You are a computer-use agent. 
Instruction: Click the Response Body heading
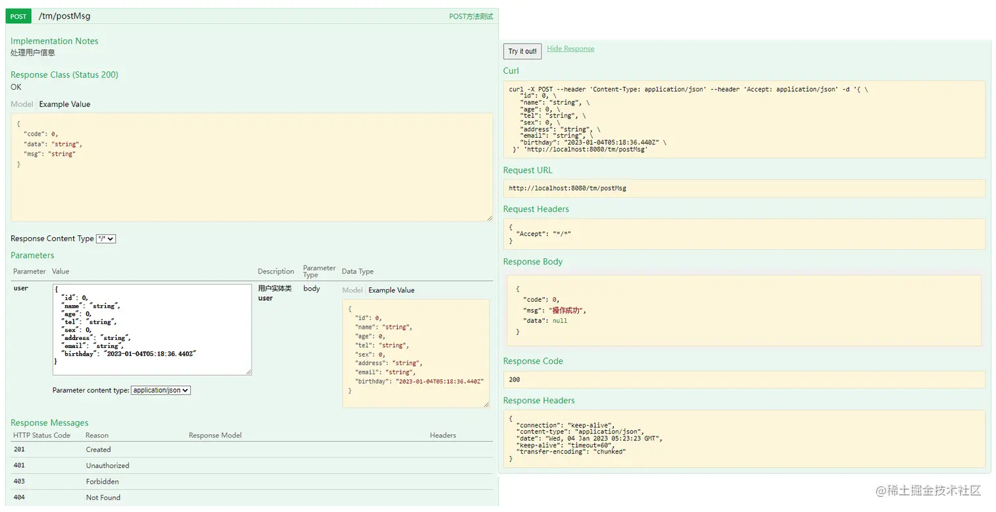(x=533, y=262)
